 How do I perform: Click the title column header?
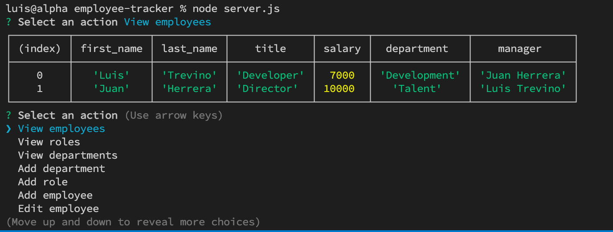(270, 49)
